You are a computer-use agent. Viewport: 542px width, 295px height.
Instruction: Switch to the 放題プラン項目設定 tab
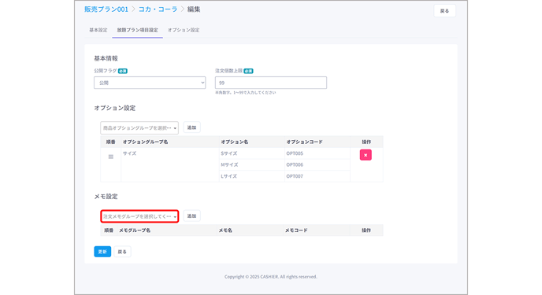137,30
